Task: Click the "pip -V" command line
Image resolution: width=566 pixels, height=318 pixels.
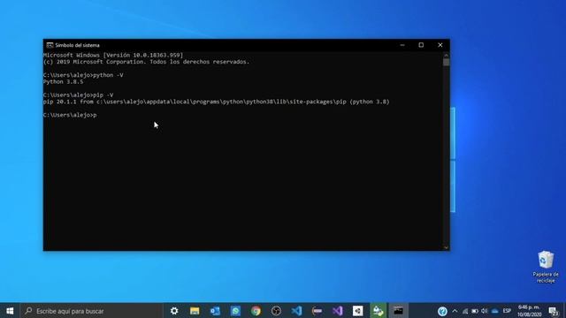Action: coord(79,95)
